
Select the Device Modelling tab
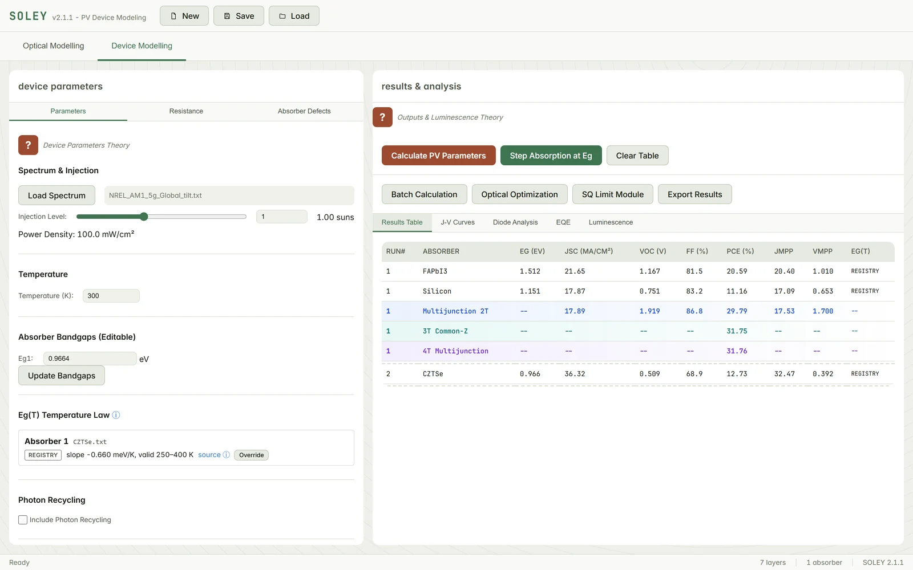coord(142,46)
